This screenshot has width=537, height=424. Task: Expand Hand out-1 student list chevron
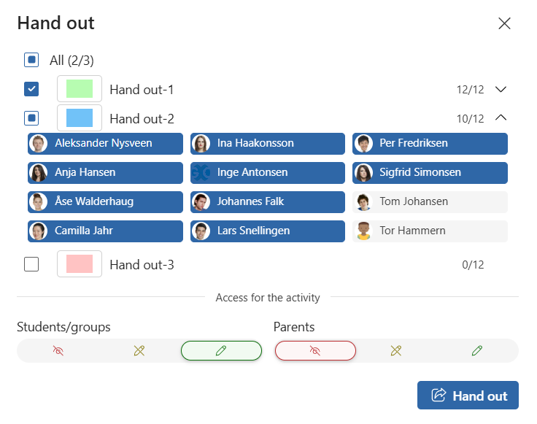click(x=501, y=89)
